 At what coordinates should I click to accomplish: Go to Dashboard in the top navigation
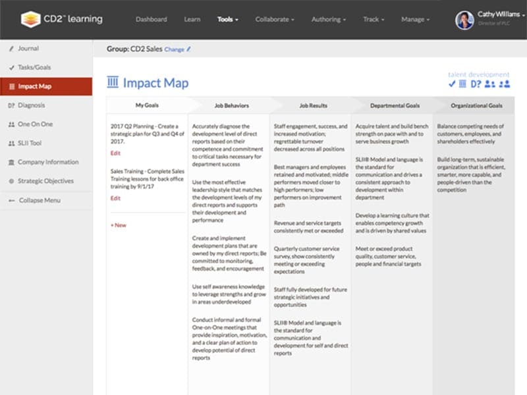(x=152, y=20)
